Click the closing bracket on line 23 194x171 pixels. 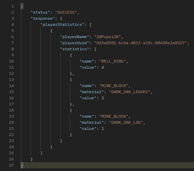[x=61, y=141]
